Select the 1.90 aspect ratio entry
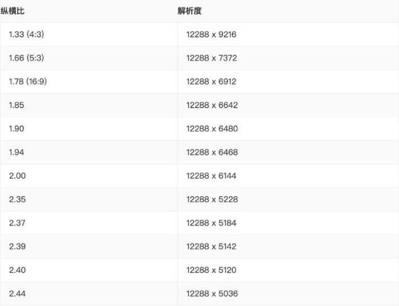 coord(17,129)
